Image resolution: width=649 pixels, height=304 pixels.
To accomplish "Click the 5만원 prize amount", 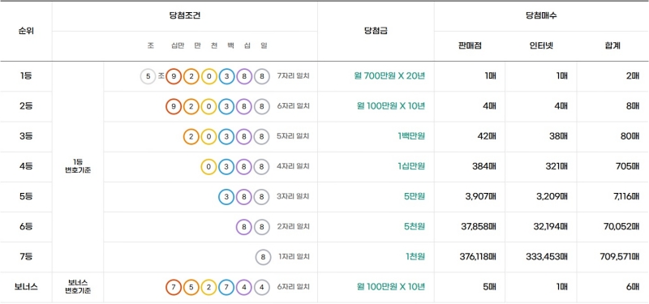I will (415, 196).
